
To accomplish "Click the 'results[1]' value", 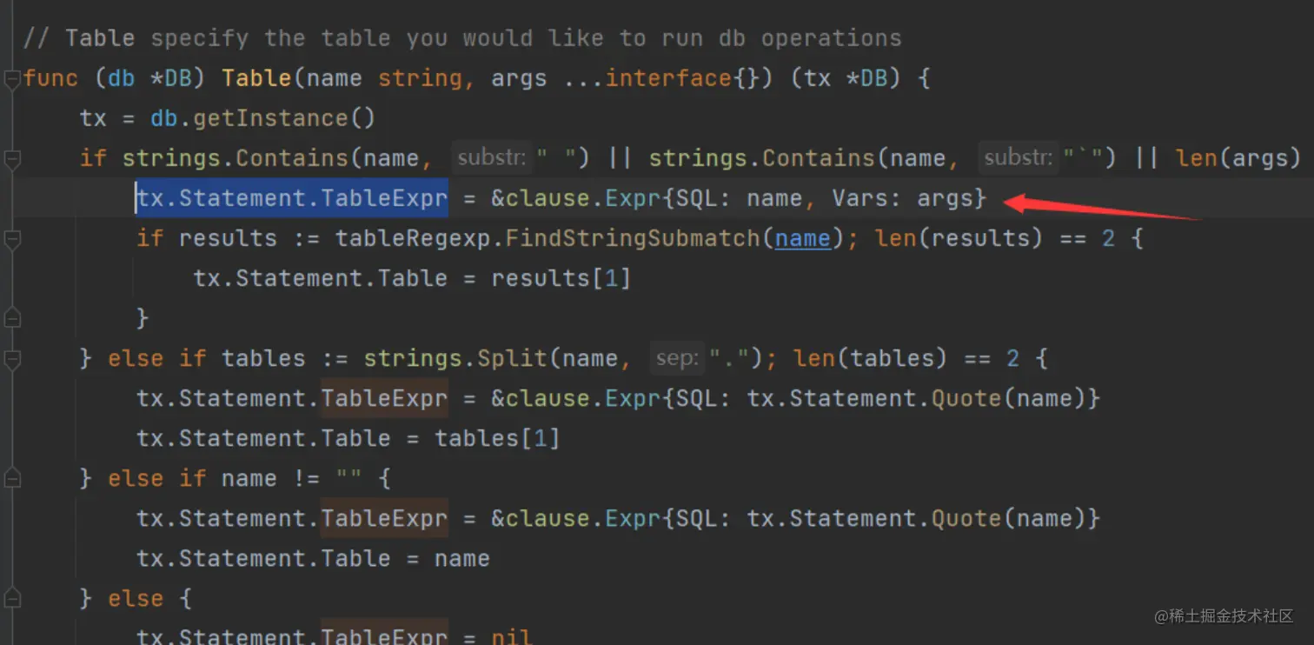I will tap(561, 278).
